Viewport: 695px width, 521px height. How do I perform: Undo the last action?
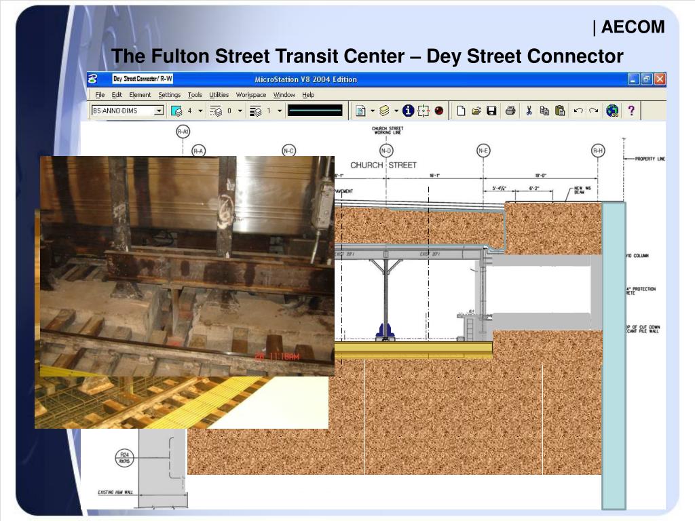point(578,111)
